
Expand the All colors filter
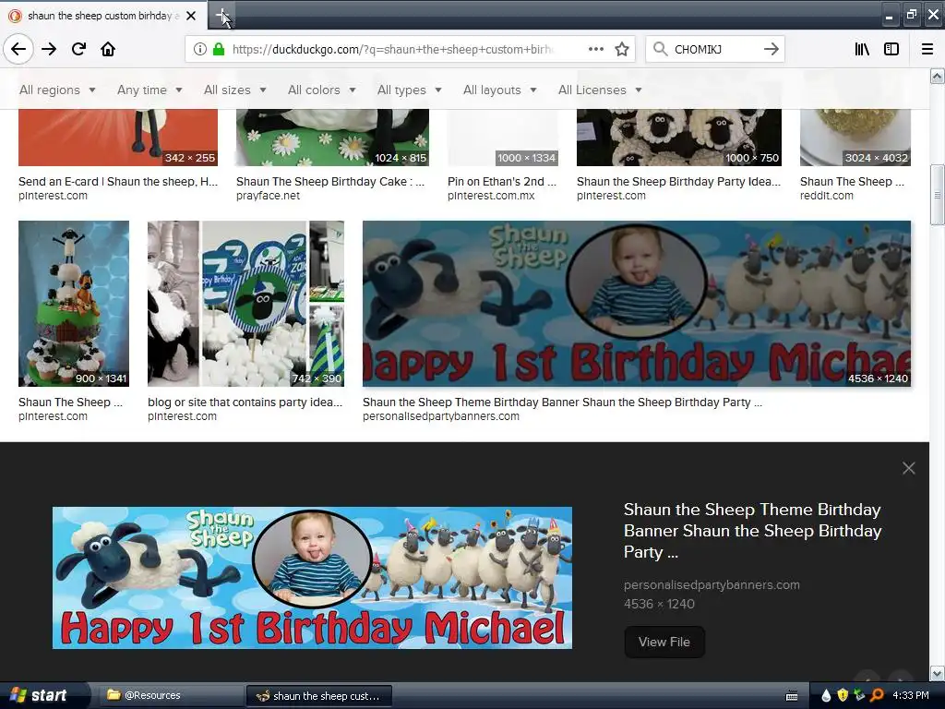coord(321,90)
